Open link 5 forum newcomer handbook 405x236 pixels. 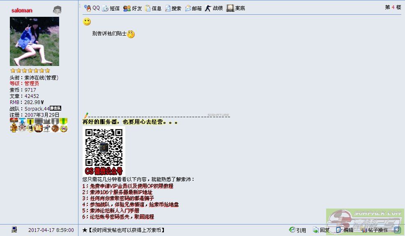coord(111,211)
